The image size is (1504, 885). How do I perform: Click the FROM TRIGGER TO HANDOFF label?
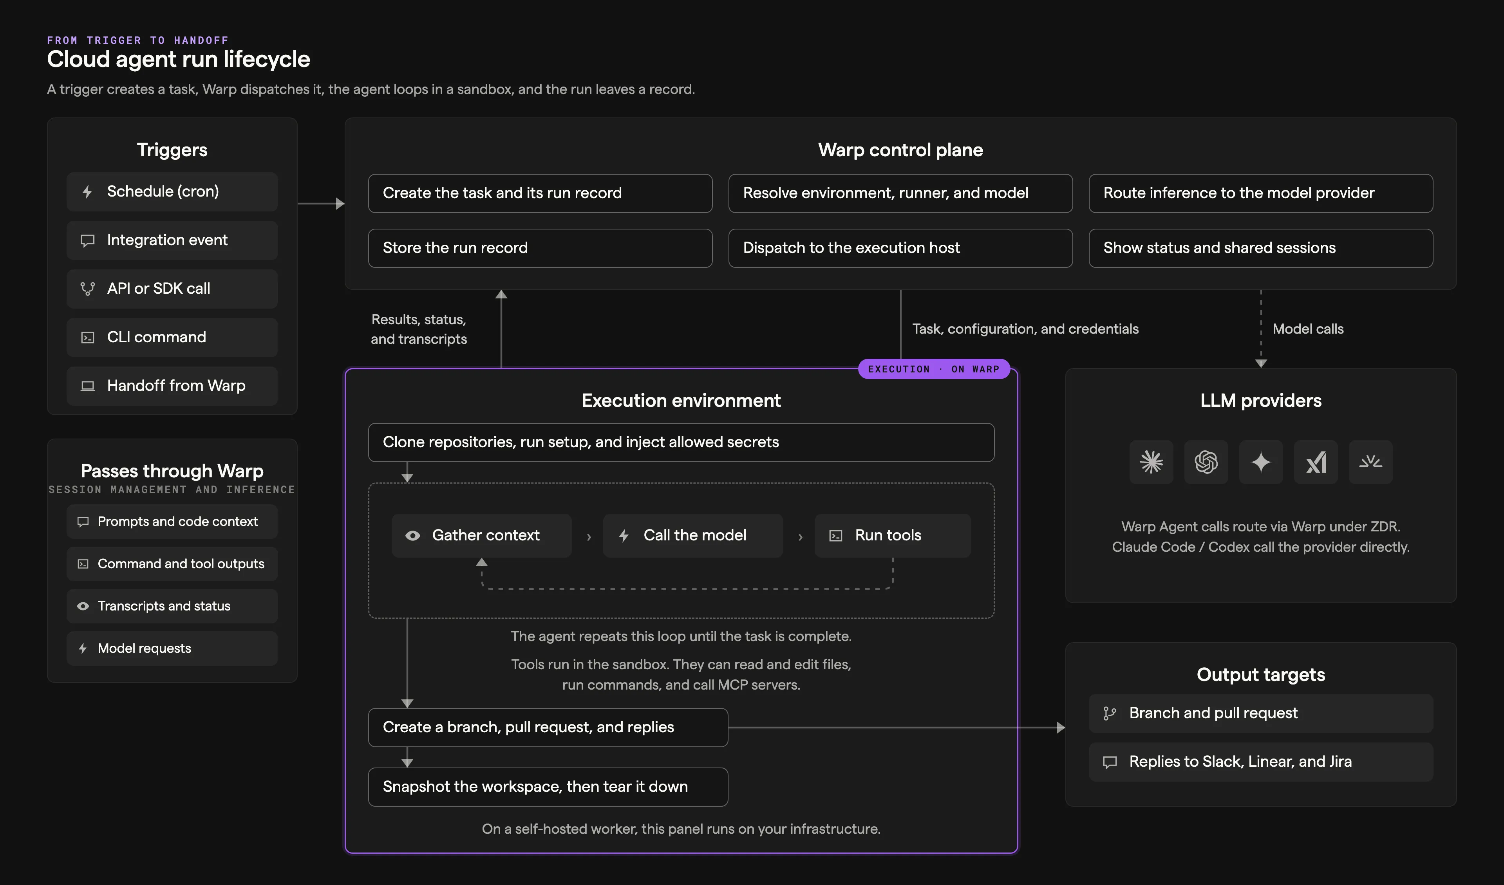click(x=138, y=41)
